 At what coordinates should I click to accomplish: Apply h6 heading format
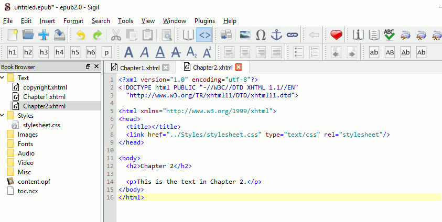[x=91, y=52]
